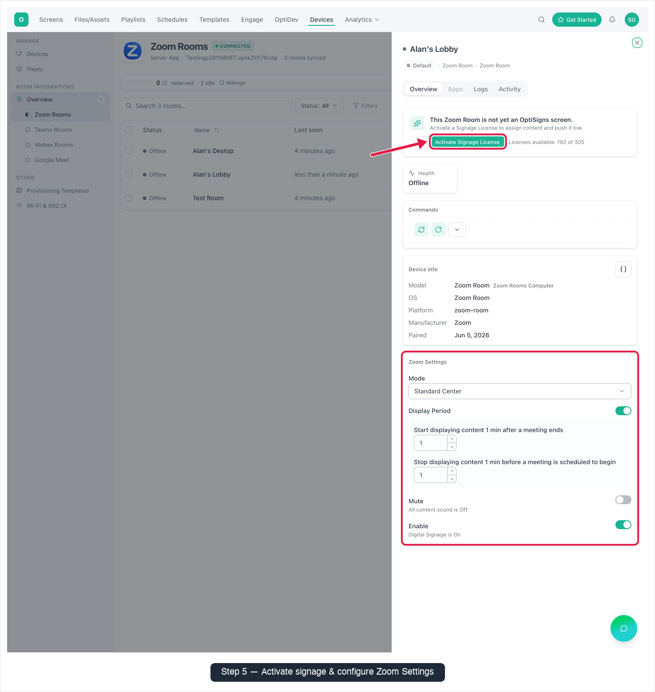Open the Mode dropdown Standard Center
Viewport: 655px width, 692px height.
point(520,391)
